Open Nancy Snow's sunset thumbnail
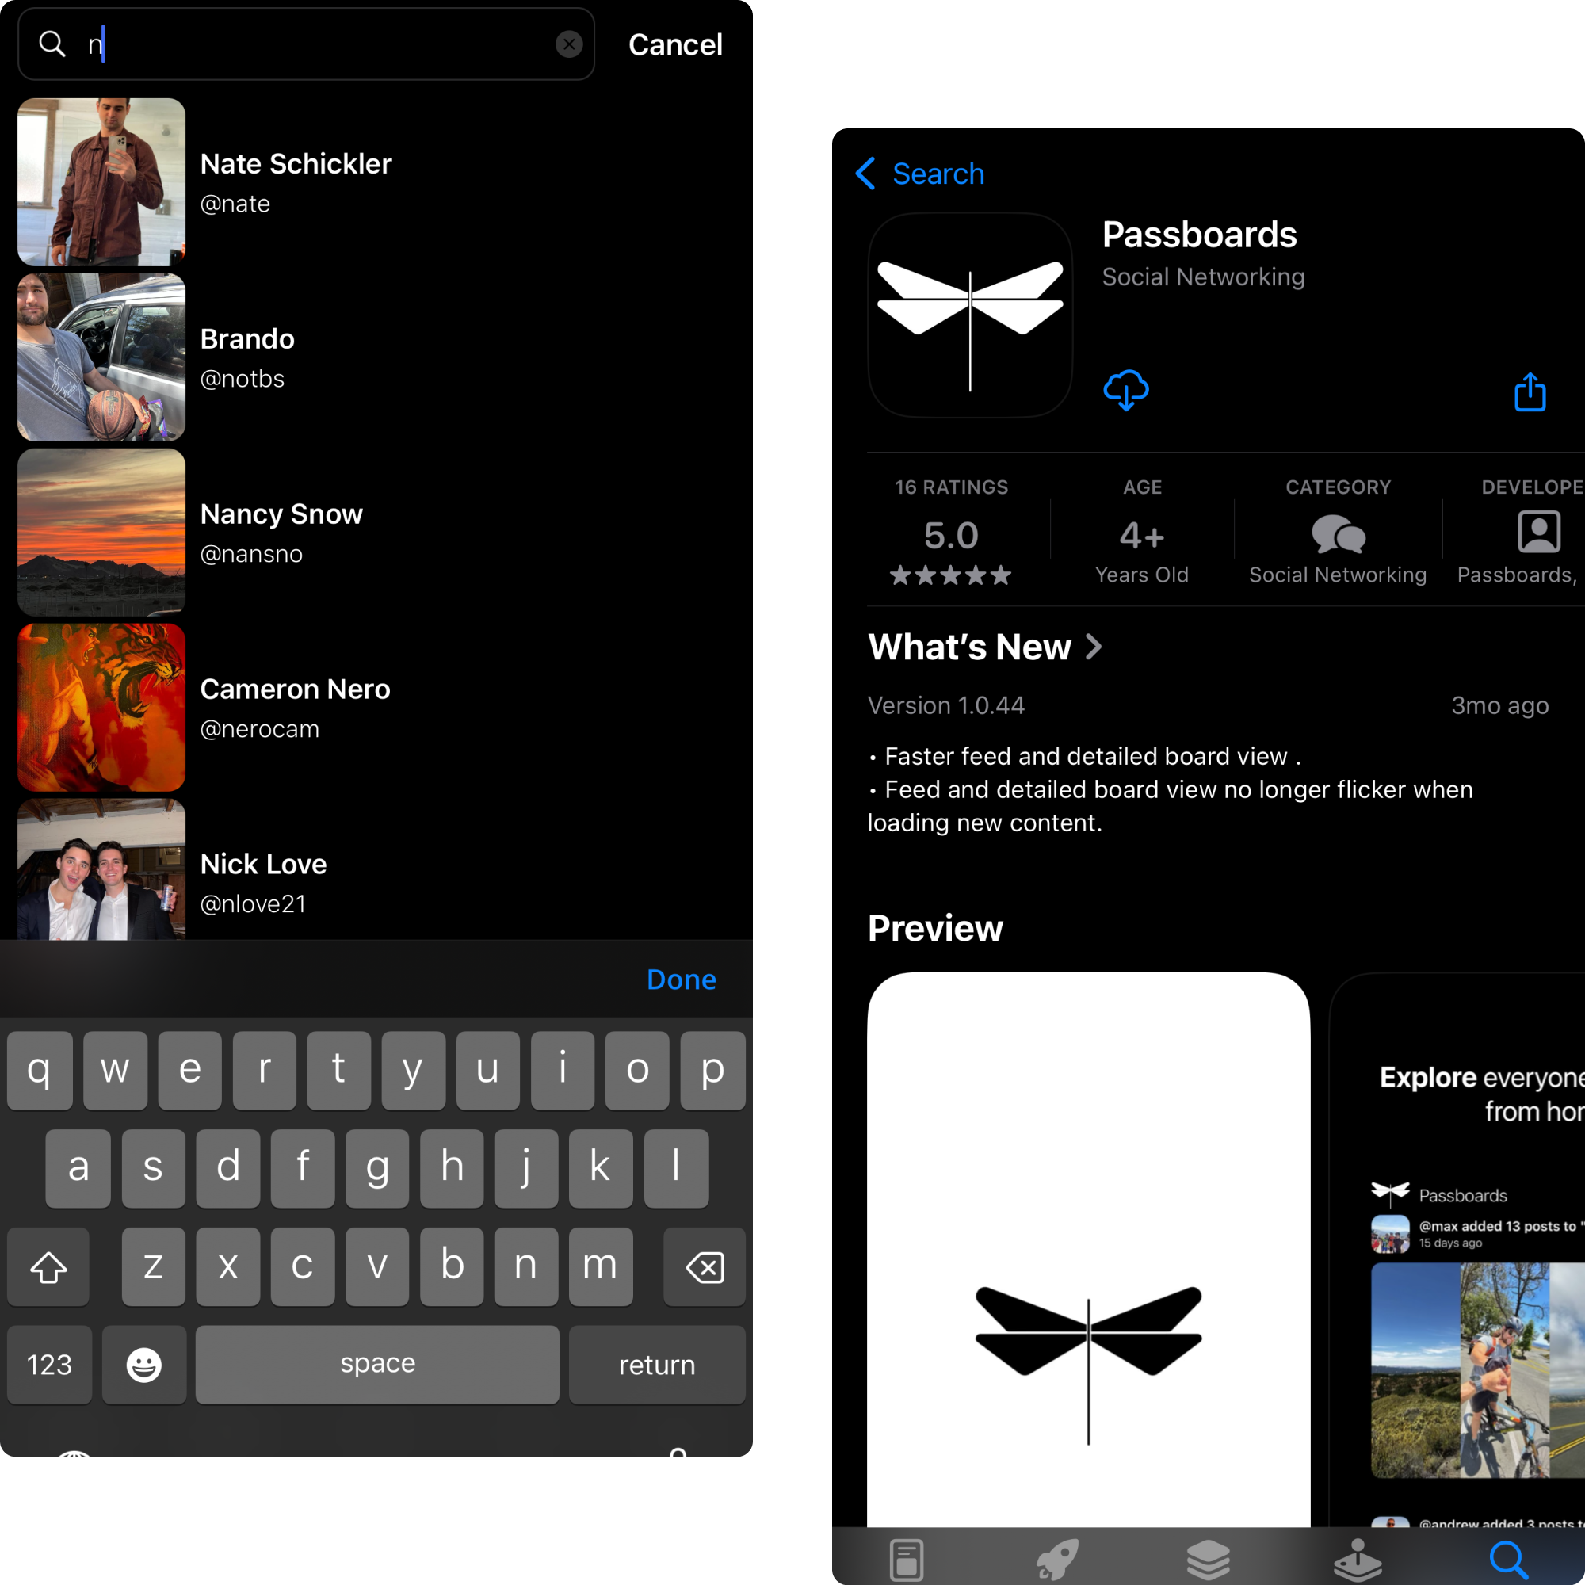The image size is (1585, 1585). [101, 533]
